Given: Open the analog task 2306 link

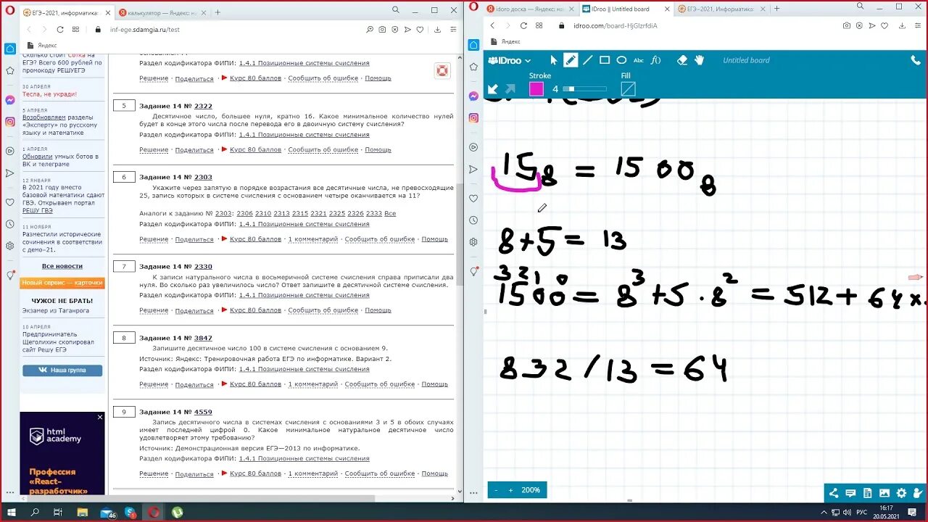Looking at the screenshot, I should (x=244, y=213).
